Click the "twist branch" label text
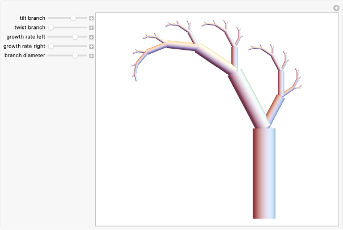This screenshot has height=230, width=343. tap(29, 27)
